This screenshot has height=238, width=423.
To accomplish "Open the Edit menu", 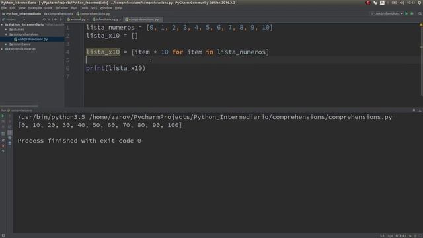I will click(13, 8).
